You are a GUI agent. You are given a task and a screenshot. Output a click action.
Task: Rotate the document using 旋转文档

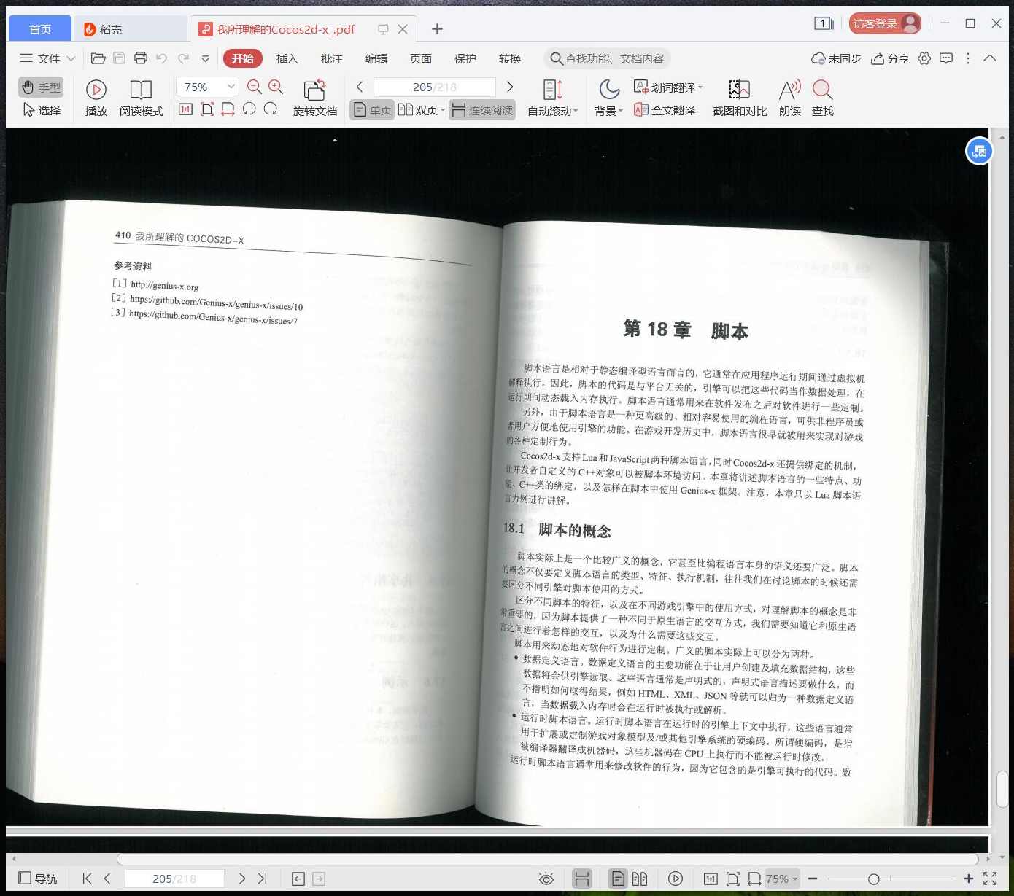[314, 97]
